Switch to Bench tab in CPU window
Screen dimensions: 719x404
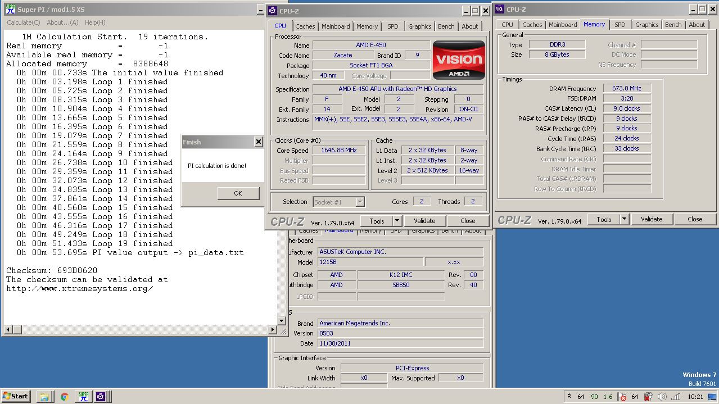[446, 26]
